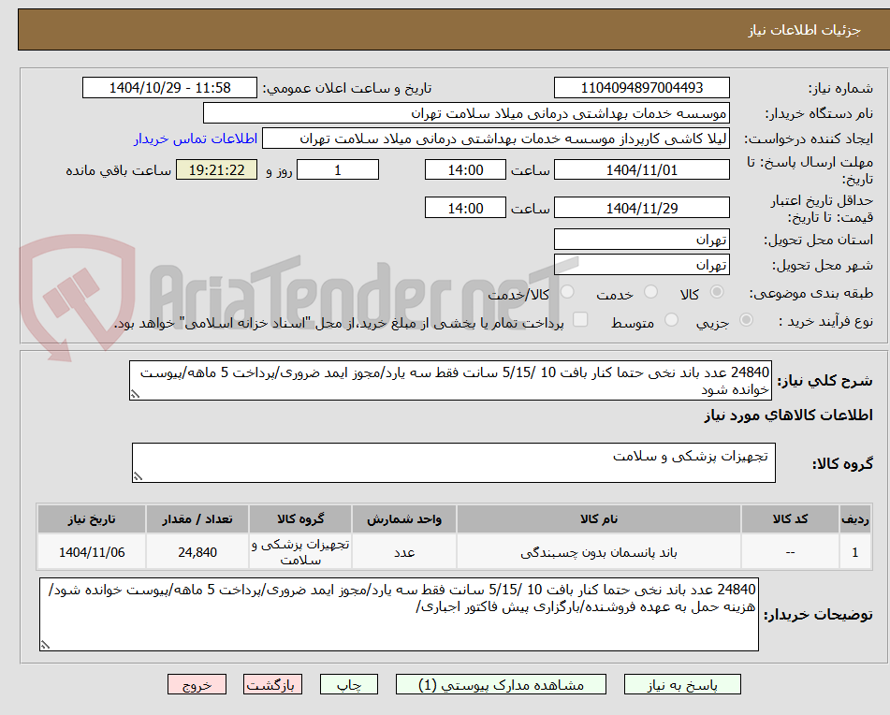
Task: Click product code cell showing --
Action: pyautogui.click(x=790, y=552)
